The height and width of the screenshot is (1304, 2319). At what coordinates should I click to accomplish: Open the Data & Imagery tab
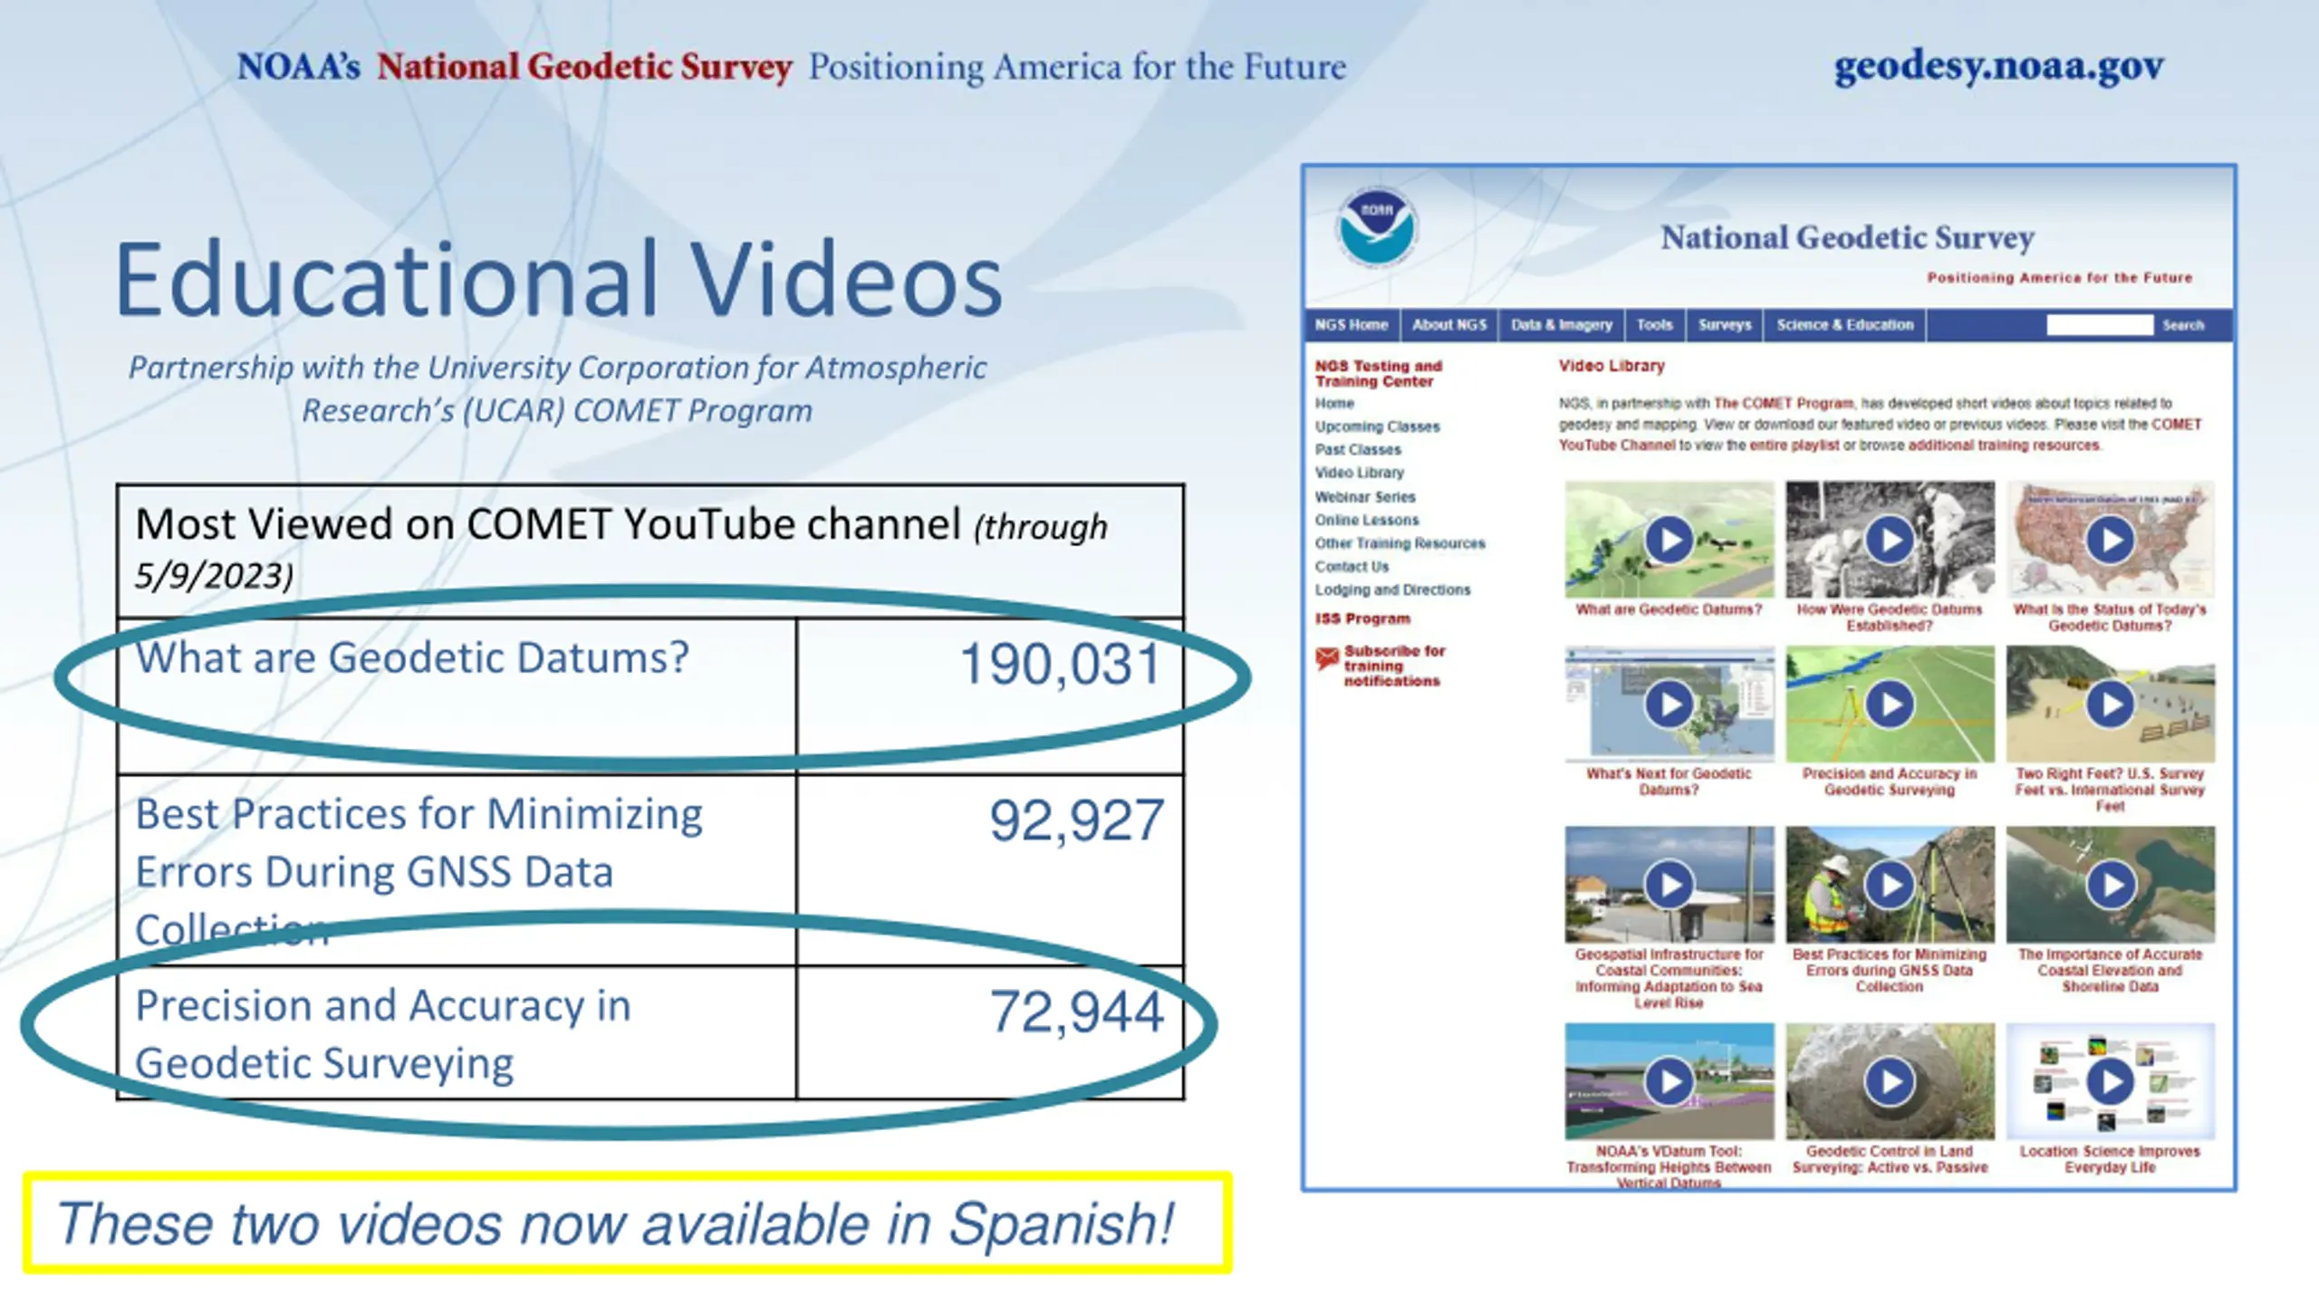pyautogui.click(x=1562, y=325)
